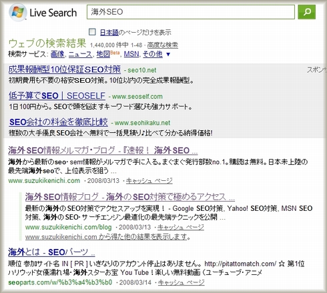Image resolution: width=327 pixels, height=293 pixels.
Task: Click the 海外SEO search input field
Action: [191, 12]
